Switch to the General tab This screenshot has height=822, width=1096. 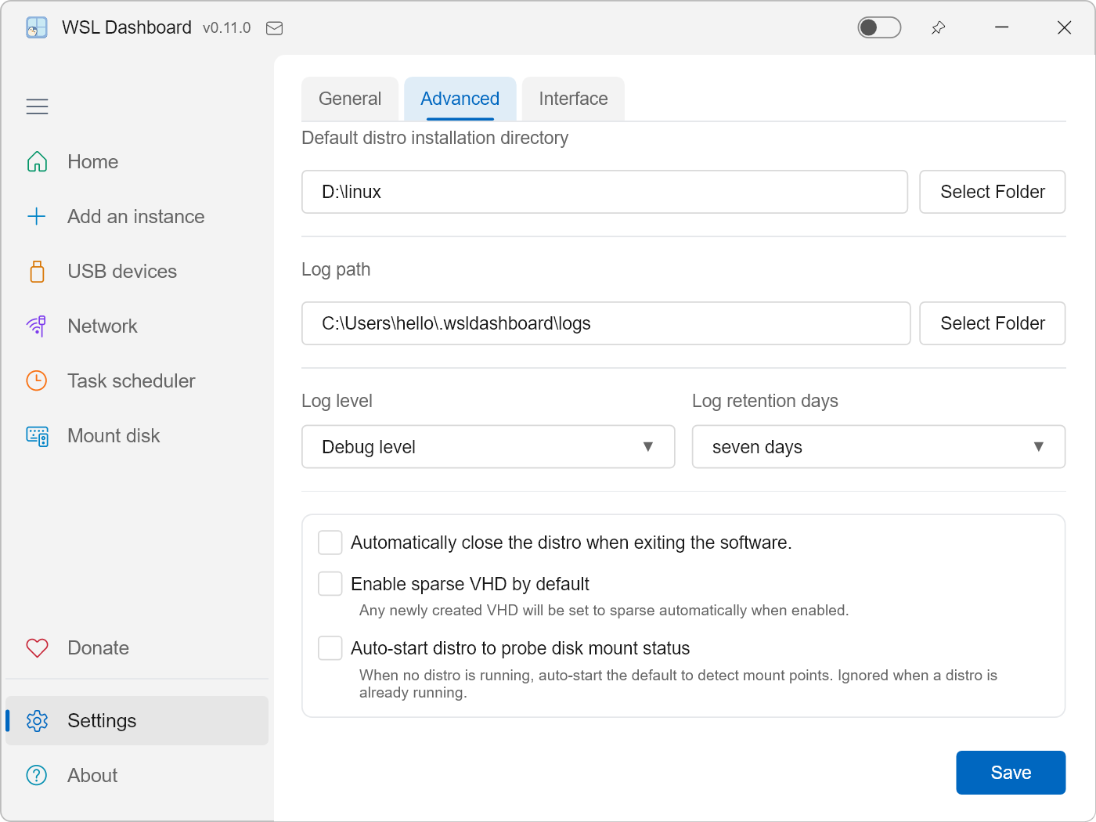pos(350,99)
